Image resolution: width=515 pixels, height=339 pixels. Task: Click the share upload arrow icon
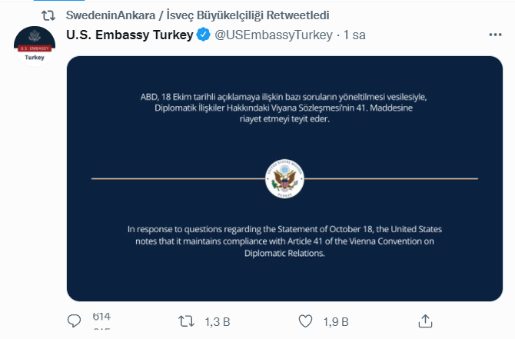pos(425,321)
